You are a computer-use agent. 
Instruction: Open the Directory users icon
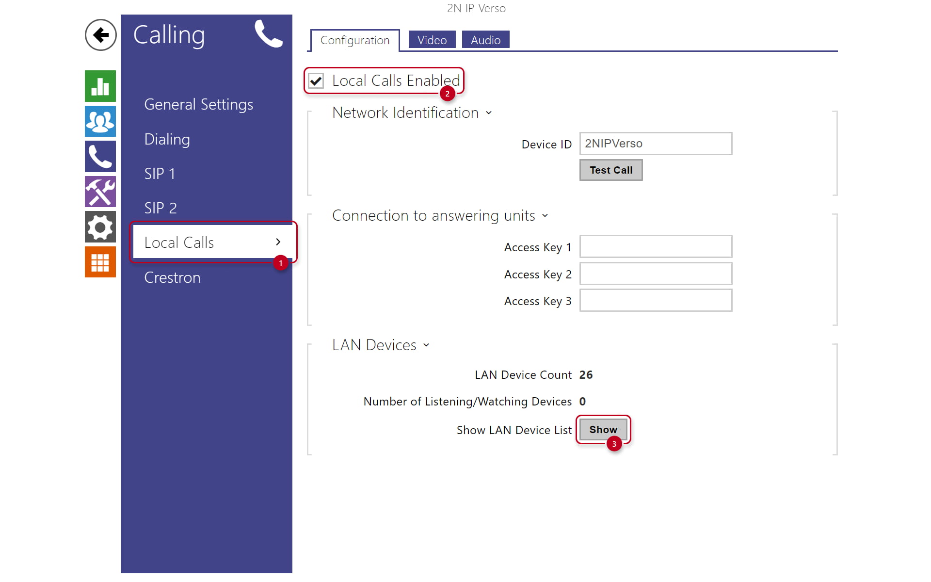point(100,121)
